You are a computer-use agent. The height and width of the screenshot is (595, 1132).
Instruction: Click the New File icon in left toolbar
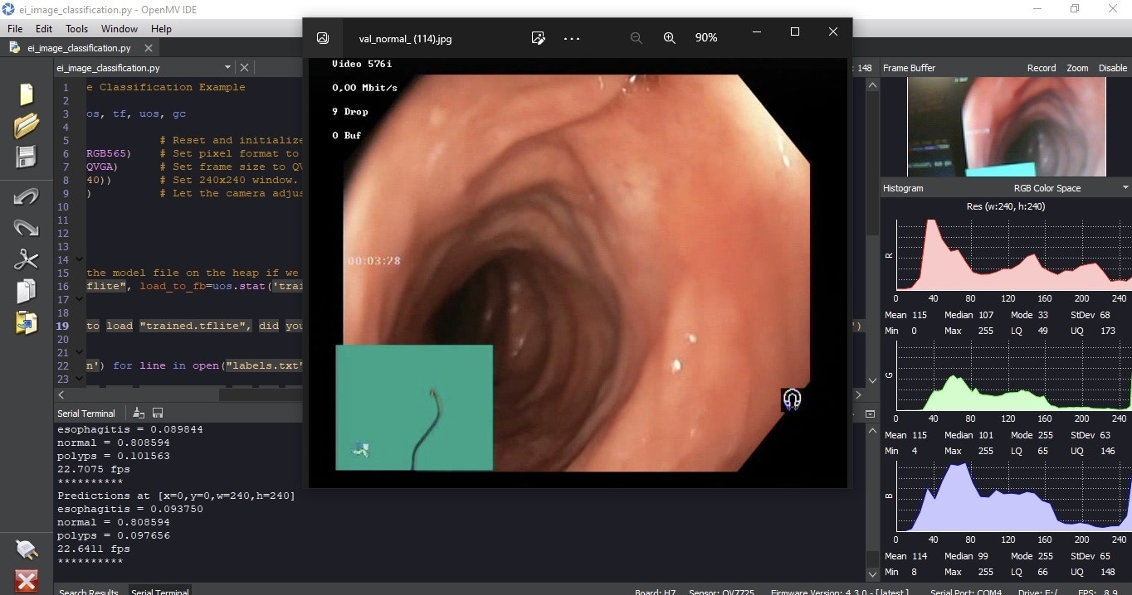click(x=26, y=94)
